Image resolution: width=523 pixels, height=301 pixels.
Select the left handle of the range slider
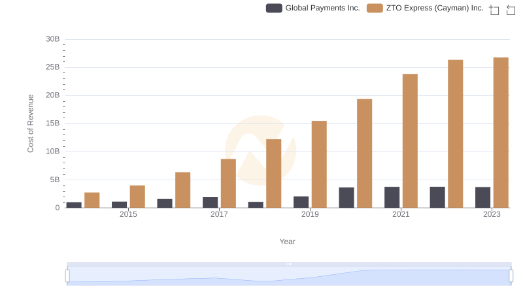click(x=67, y=276)
